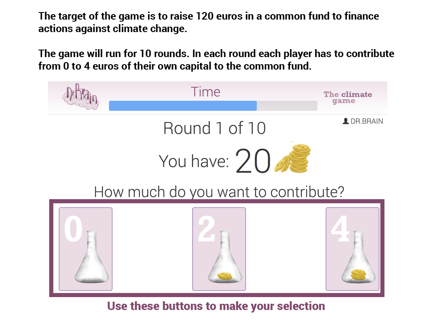Click the "Time" heading
The width and height of the screenshot is (427, 320).
206,92
